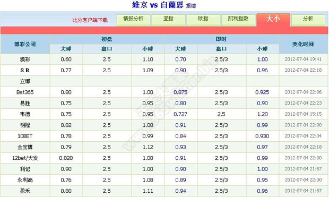Select the 10BET company name
Image resolution: width=329 pixels, height=197 pixels.
(x=25, y=136)
